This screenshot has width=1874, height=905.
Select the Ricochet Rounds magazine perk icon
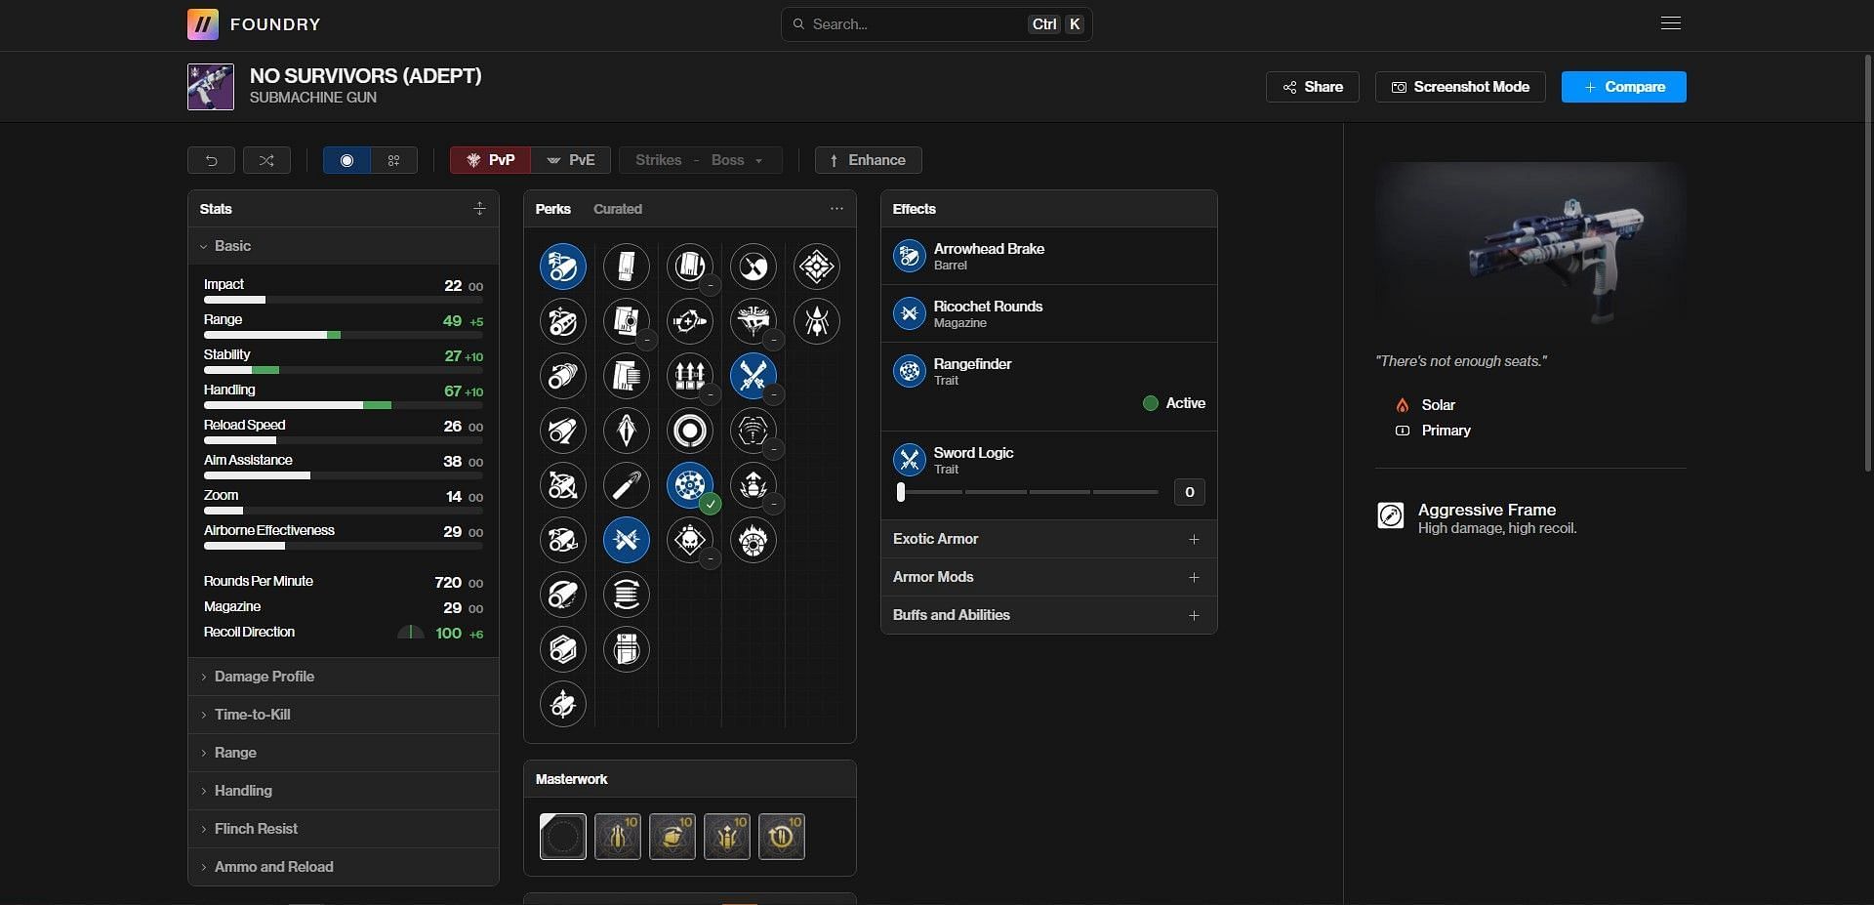(x=627, y=540)
